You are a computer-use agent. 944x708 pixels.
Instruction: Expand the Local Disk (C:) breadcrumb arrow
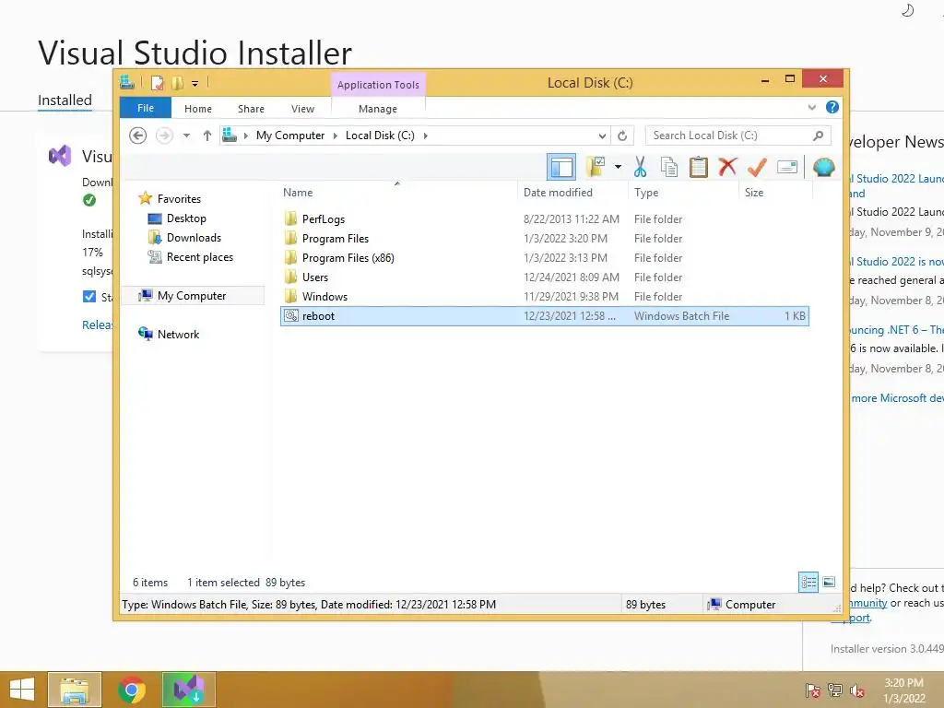[425, 136]
